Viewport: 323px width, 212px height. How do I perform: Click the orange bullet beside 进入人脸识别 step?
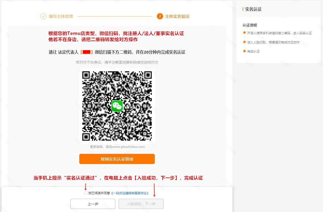[x=244, y=42]
